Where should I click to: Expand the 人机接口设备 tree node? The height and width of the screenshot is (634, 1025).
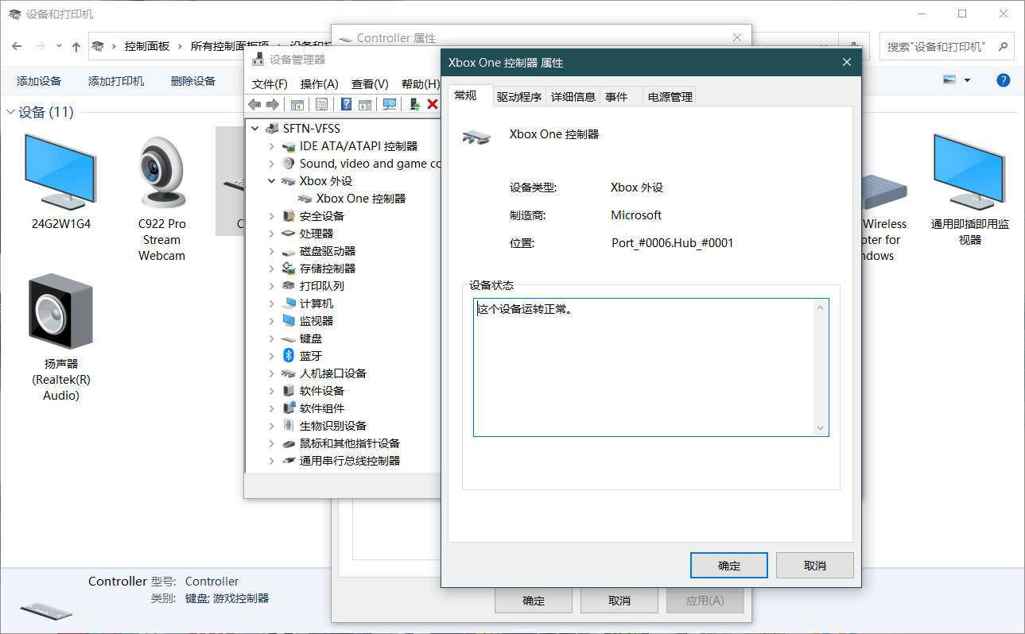click(272, 373)
